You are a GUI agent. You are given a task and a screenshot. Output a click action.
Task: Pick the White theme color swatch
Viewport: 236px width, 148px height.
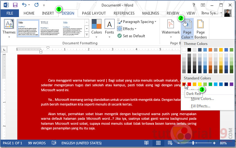[184, 50]
